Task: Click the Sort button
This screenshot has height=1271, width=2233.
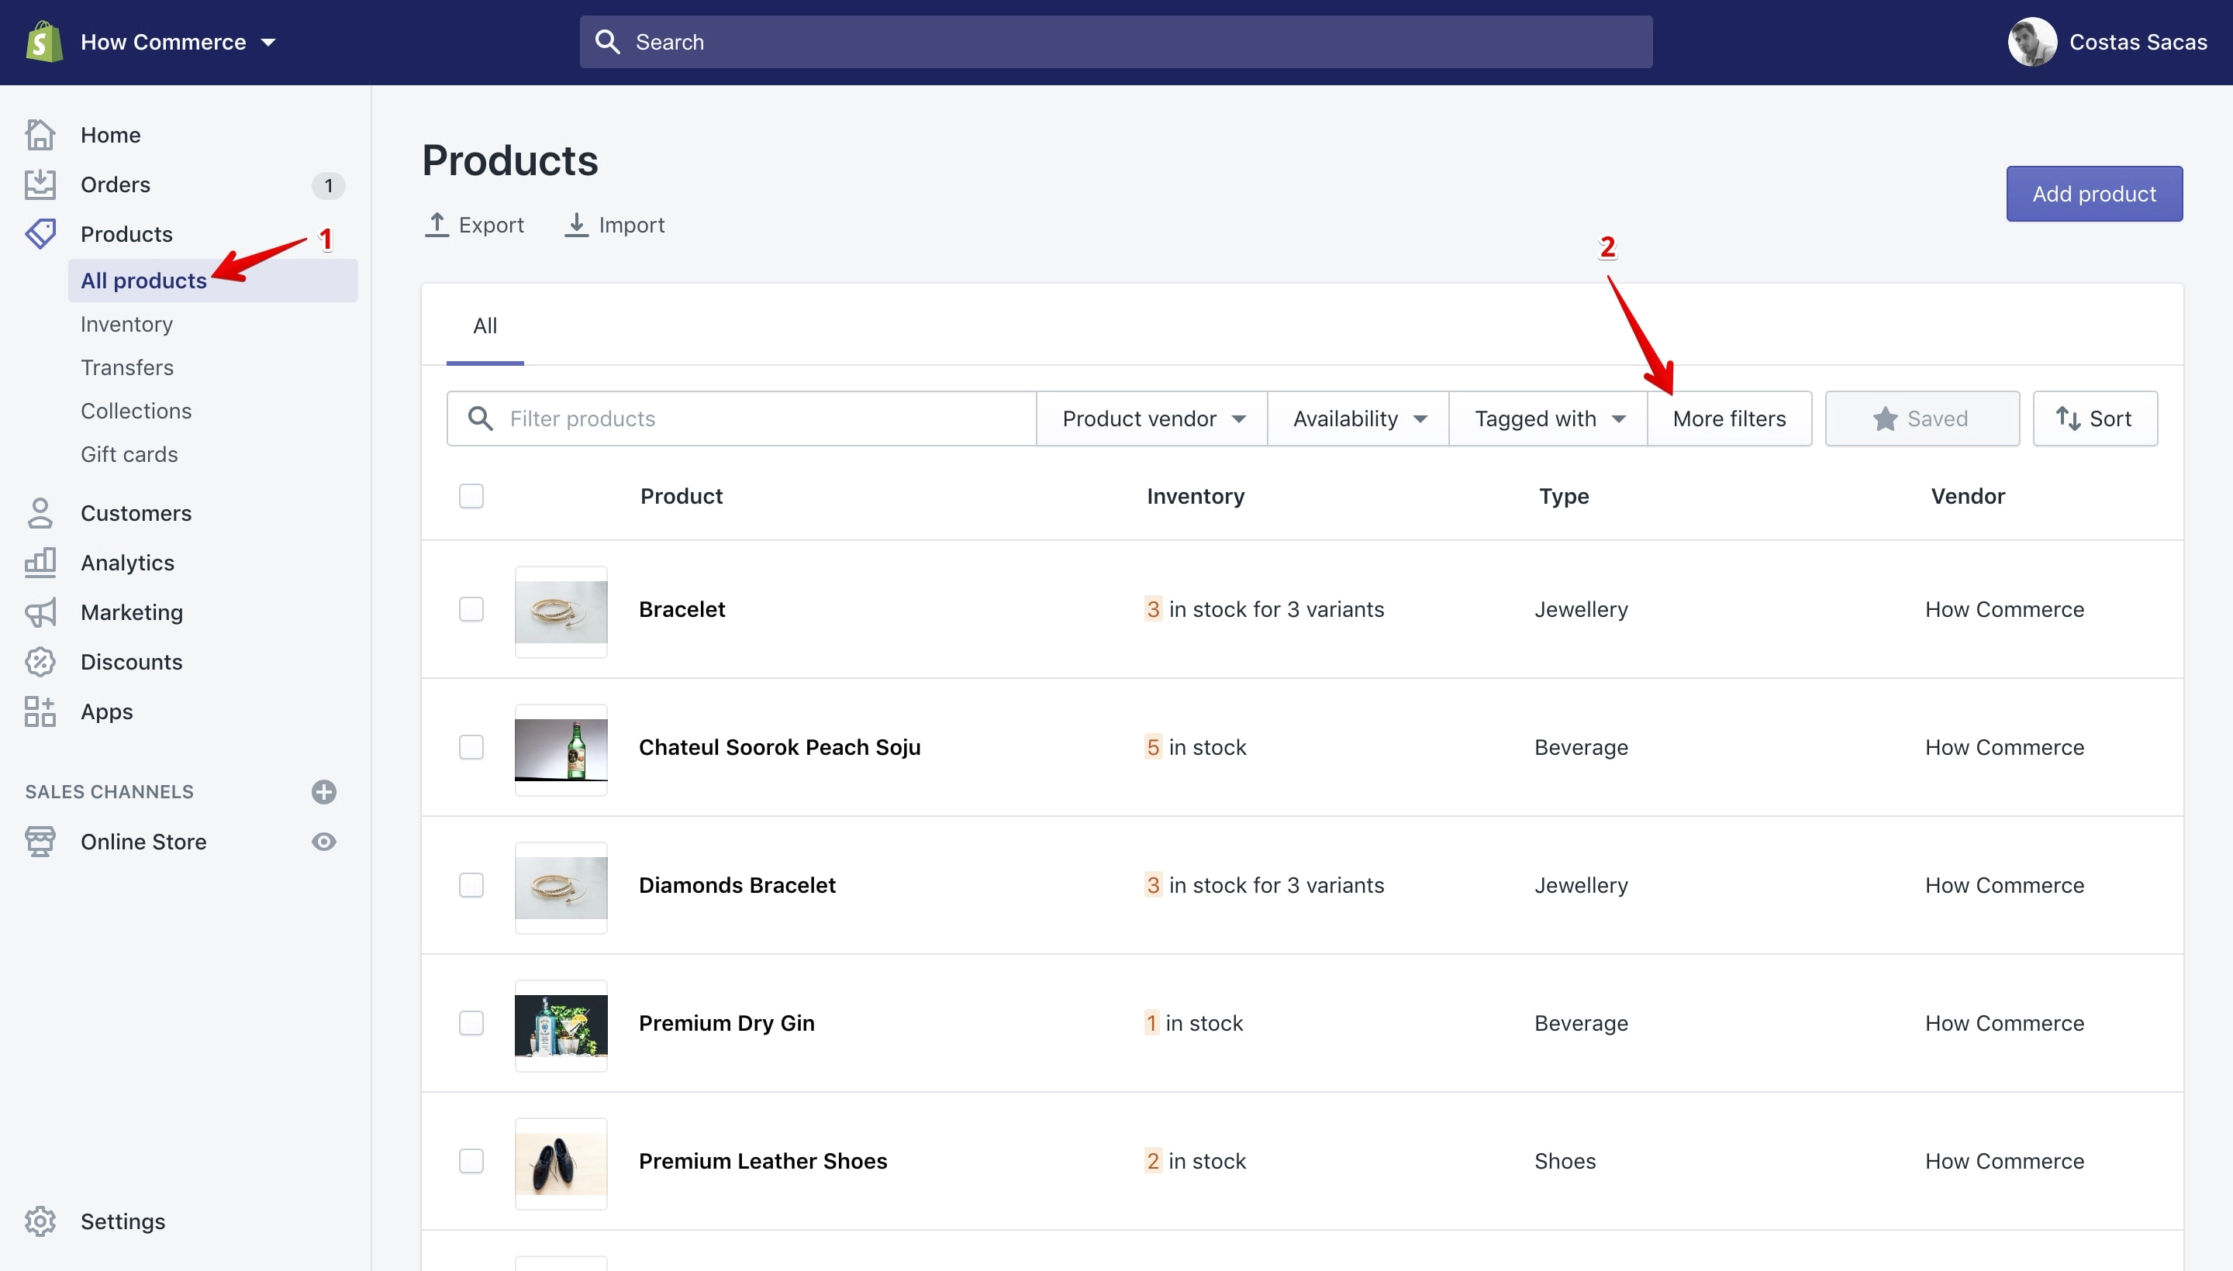Action: pyautogui.click(x=2095, y=418)
